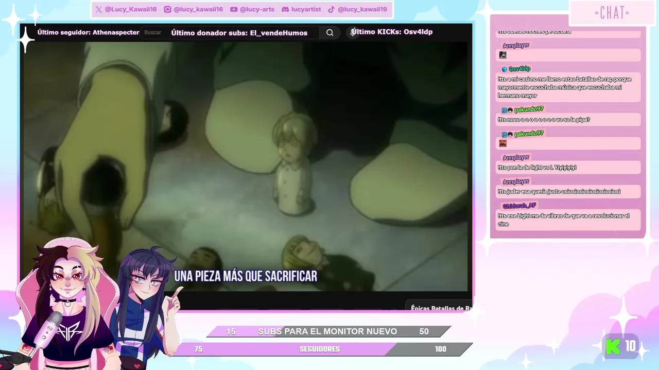
Task: Click the viewer count 10 beside Kick logo
Action: [x=631, y=346]
